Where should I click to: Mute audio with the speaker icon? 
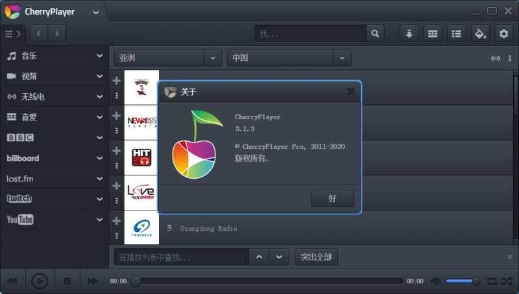pos(435,281)
